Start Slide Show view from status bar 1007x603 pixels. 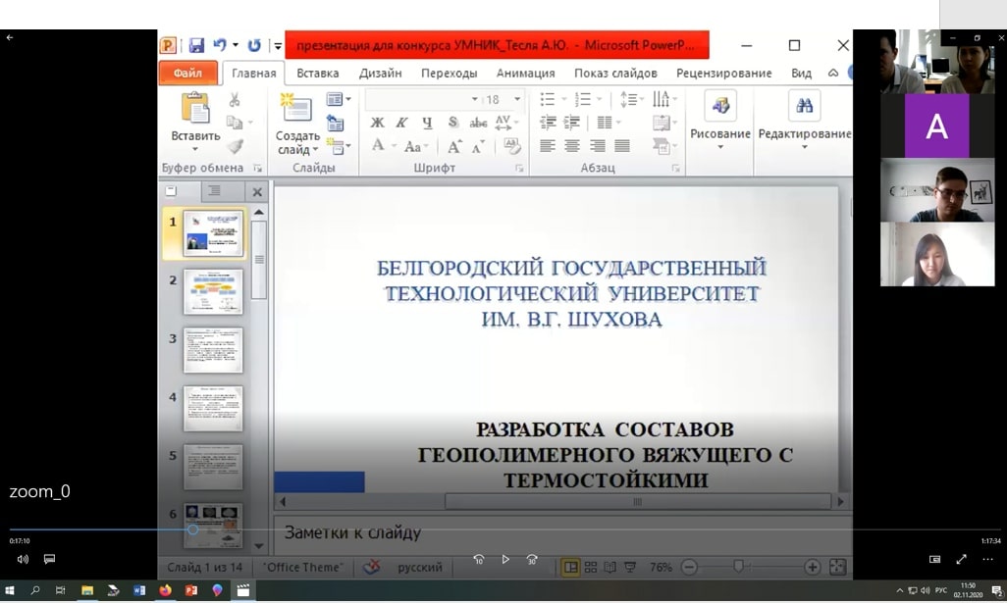(x=630, y=567)
